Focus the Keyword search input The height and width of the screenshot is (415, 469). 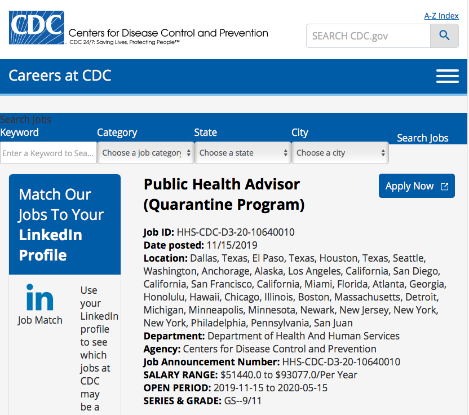point(48,153)
